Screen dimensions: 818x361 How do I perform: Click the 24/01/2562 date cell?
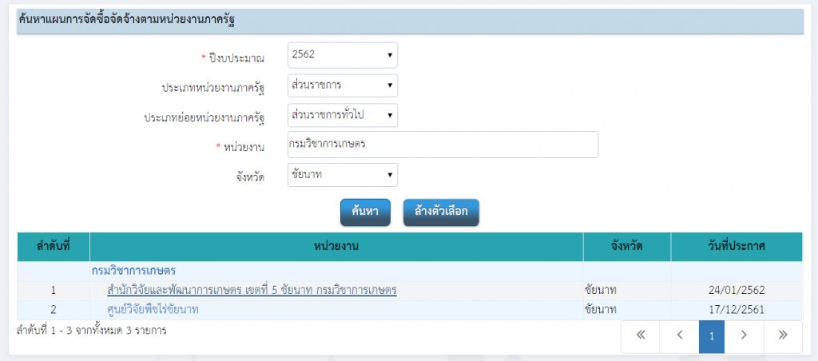[x=736, y=290]
